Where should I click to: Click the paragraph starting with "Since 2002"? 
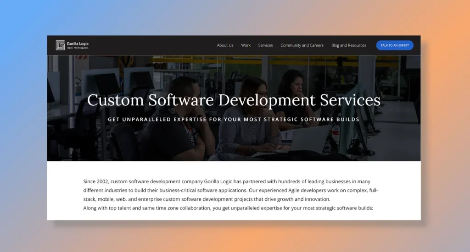coord(230,190)
